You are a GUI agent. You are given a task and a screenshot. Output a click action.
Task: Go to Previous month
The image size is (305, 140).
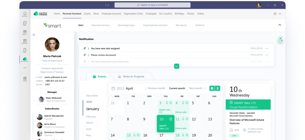click(155, 88)
